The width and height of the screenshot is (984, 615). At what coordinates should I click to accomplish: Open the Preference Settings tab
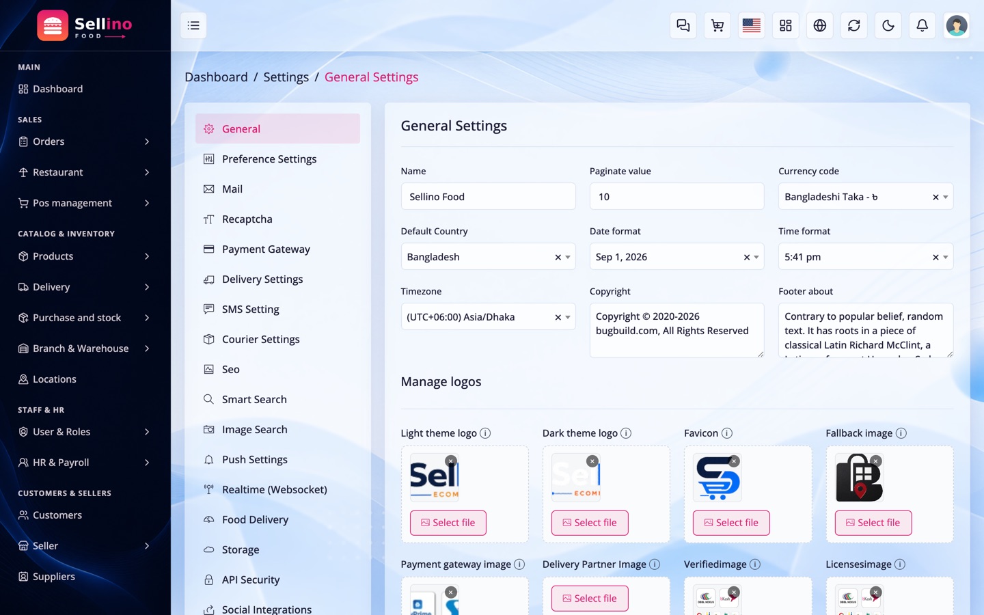277,159
